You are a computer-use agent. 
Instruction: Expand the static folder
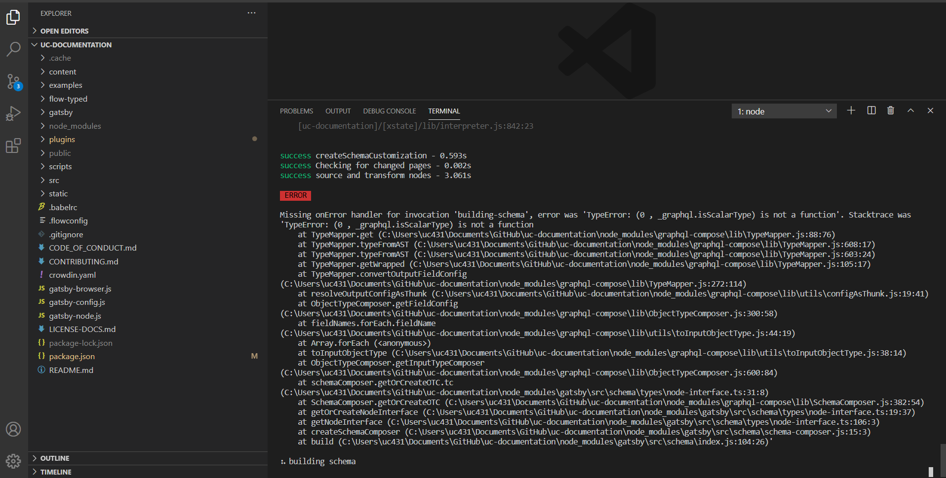pos(148,194)
